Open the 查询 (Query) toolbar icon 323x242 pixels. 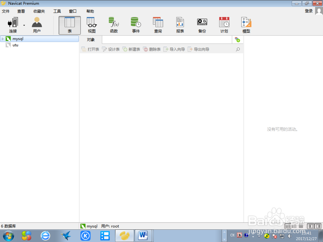coord(158,25)
